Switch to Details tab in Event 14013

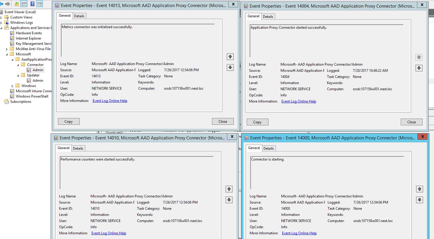pos(79,16)
